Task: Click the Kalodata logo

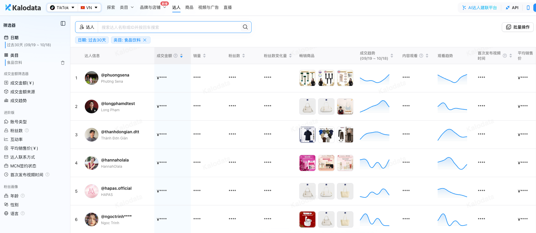Action: pos(23,8)
